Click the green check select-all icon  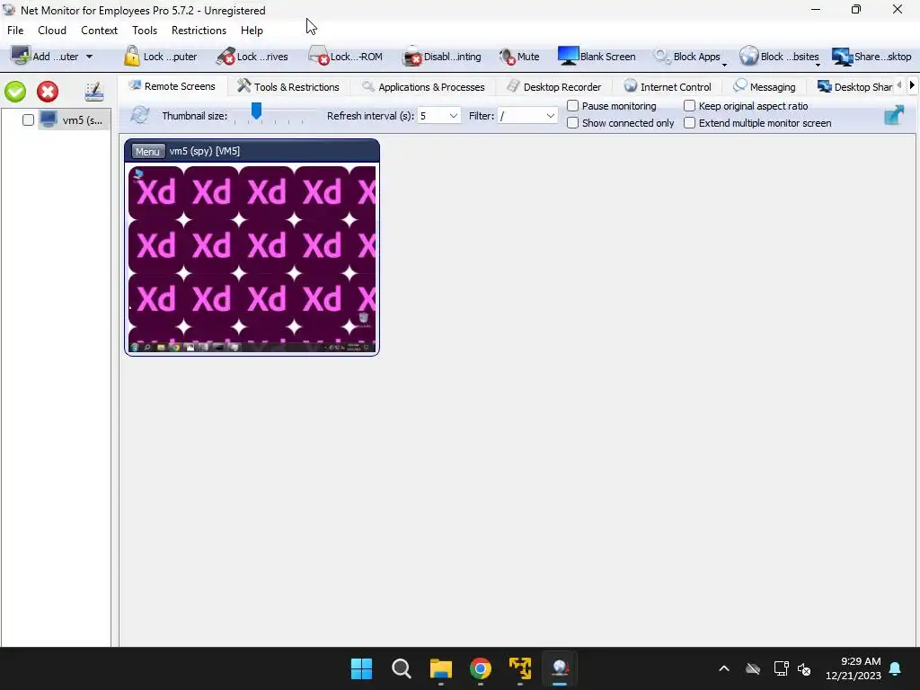pos(15,92)
